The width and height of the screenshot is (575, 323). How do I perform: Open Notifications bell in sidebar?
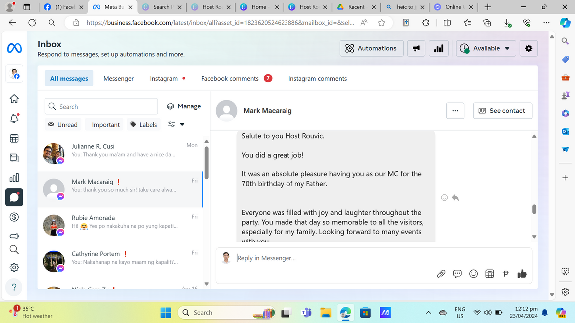point(14,119)
